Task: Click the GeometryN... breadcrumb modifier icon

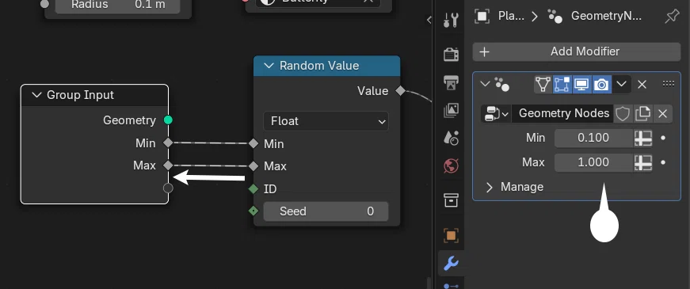Action: 555,17
